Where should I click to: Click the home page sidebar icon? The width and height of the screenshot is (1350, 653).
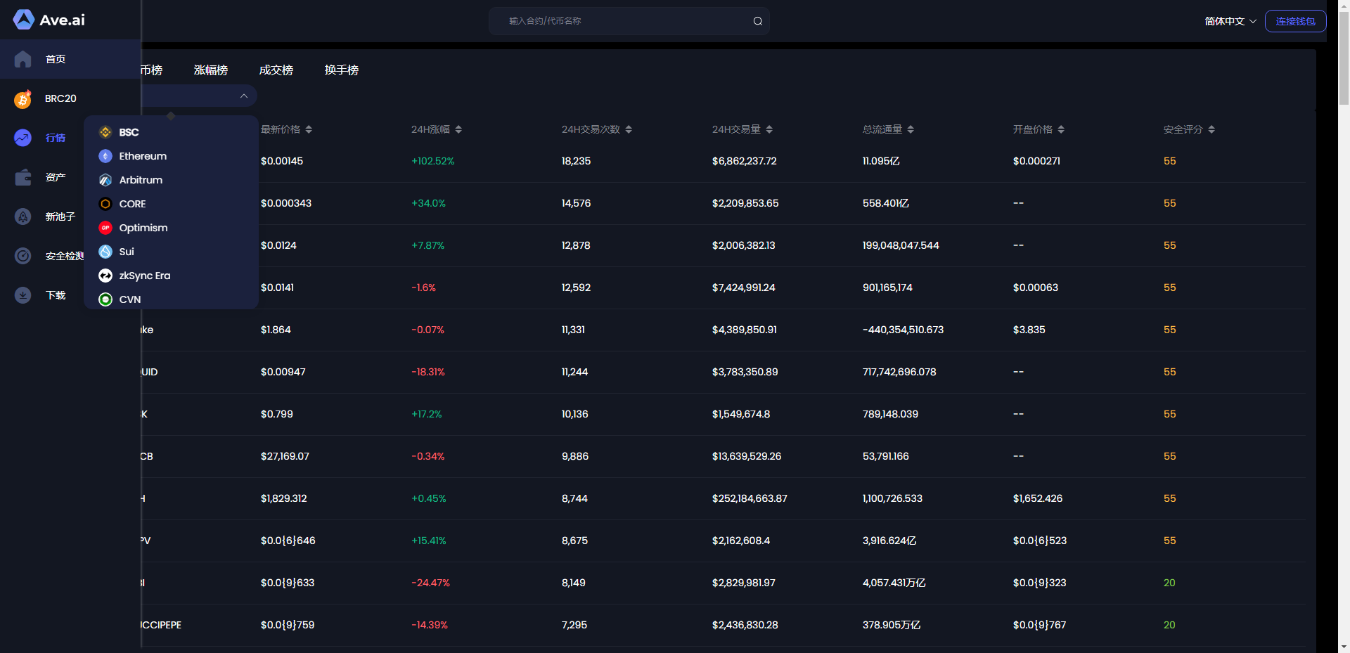[x=22, y=59]
